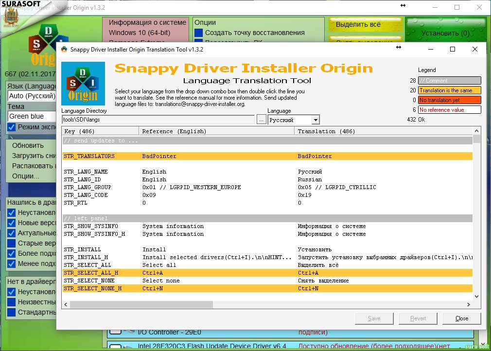Viewport: 491px width, 351px height.
Task: Click the yellow 'Выделить всё' button in main window
Action: coord(365,24)
